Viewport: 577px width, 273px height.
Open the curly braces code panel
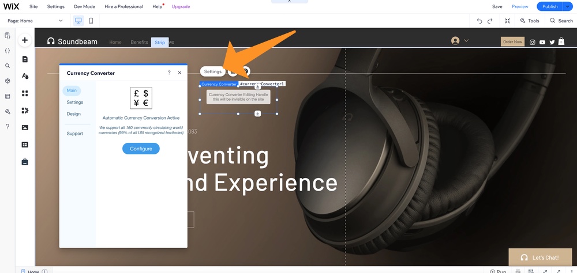tap(8, 51)
